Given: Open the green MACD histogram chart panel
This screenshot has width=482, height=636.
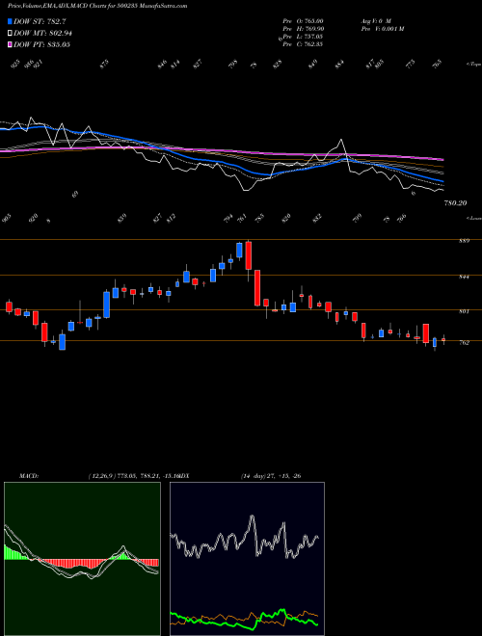Looking at the screenshot, I should click(x=82, y=559).
